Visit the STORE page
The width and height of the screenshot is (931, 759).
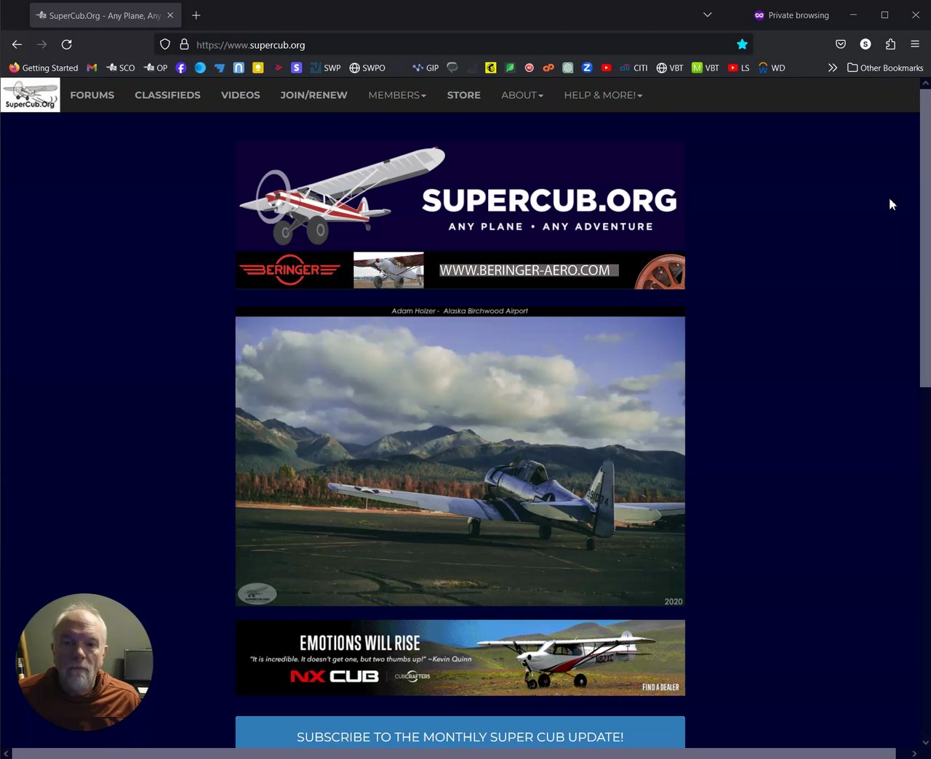pyautogui.click(x=464, y=95)
